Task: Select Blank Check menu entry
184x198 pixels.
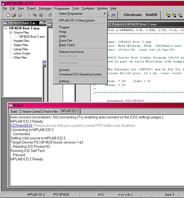Action: click(x=80, y=45)
